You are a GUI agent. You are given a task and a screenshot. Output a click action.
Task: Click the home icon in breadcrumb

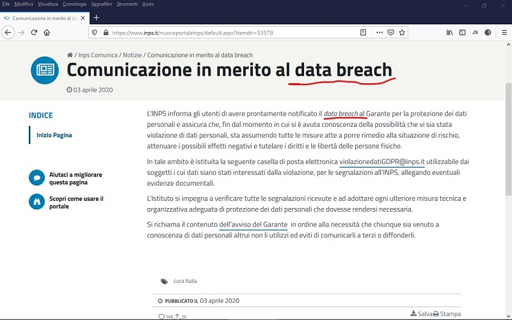pos(70,55)
